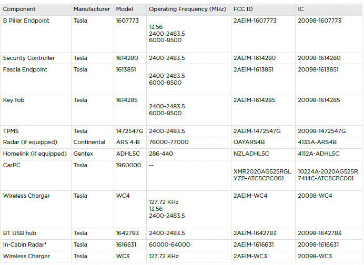
Task: Click the Key fob component cell
Action: [15, 100]
